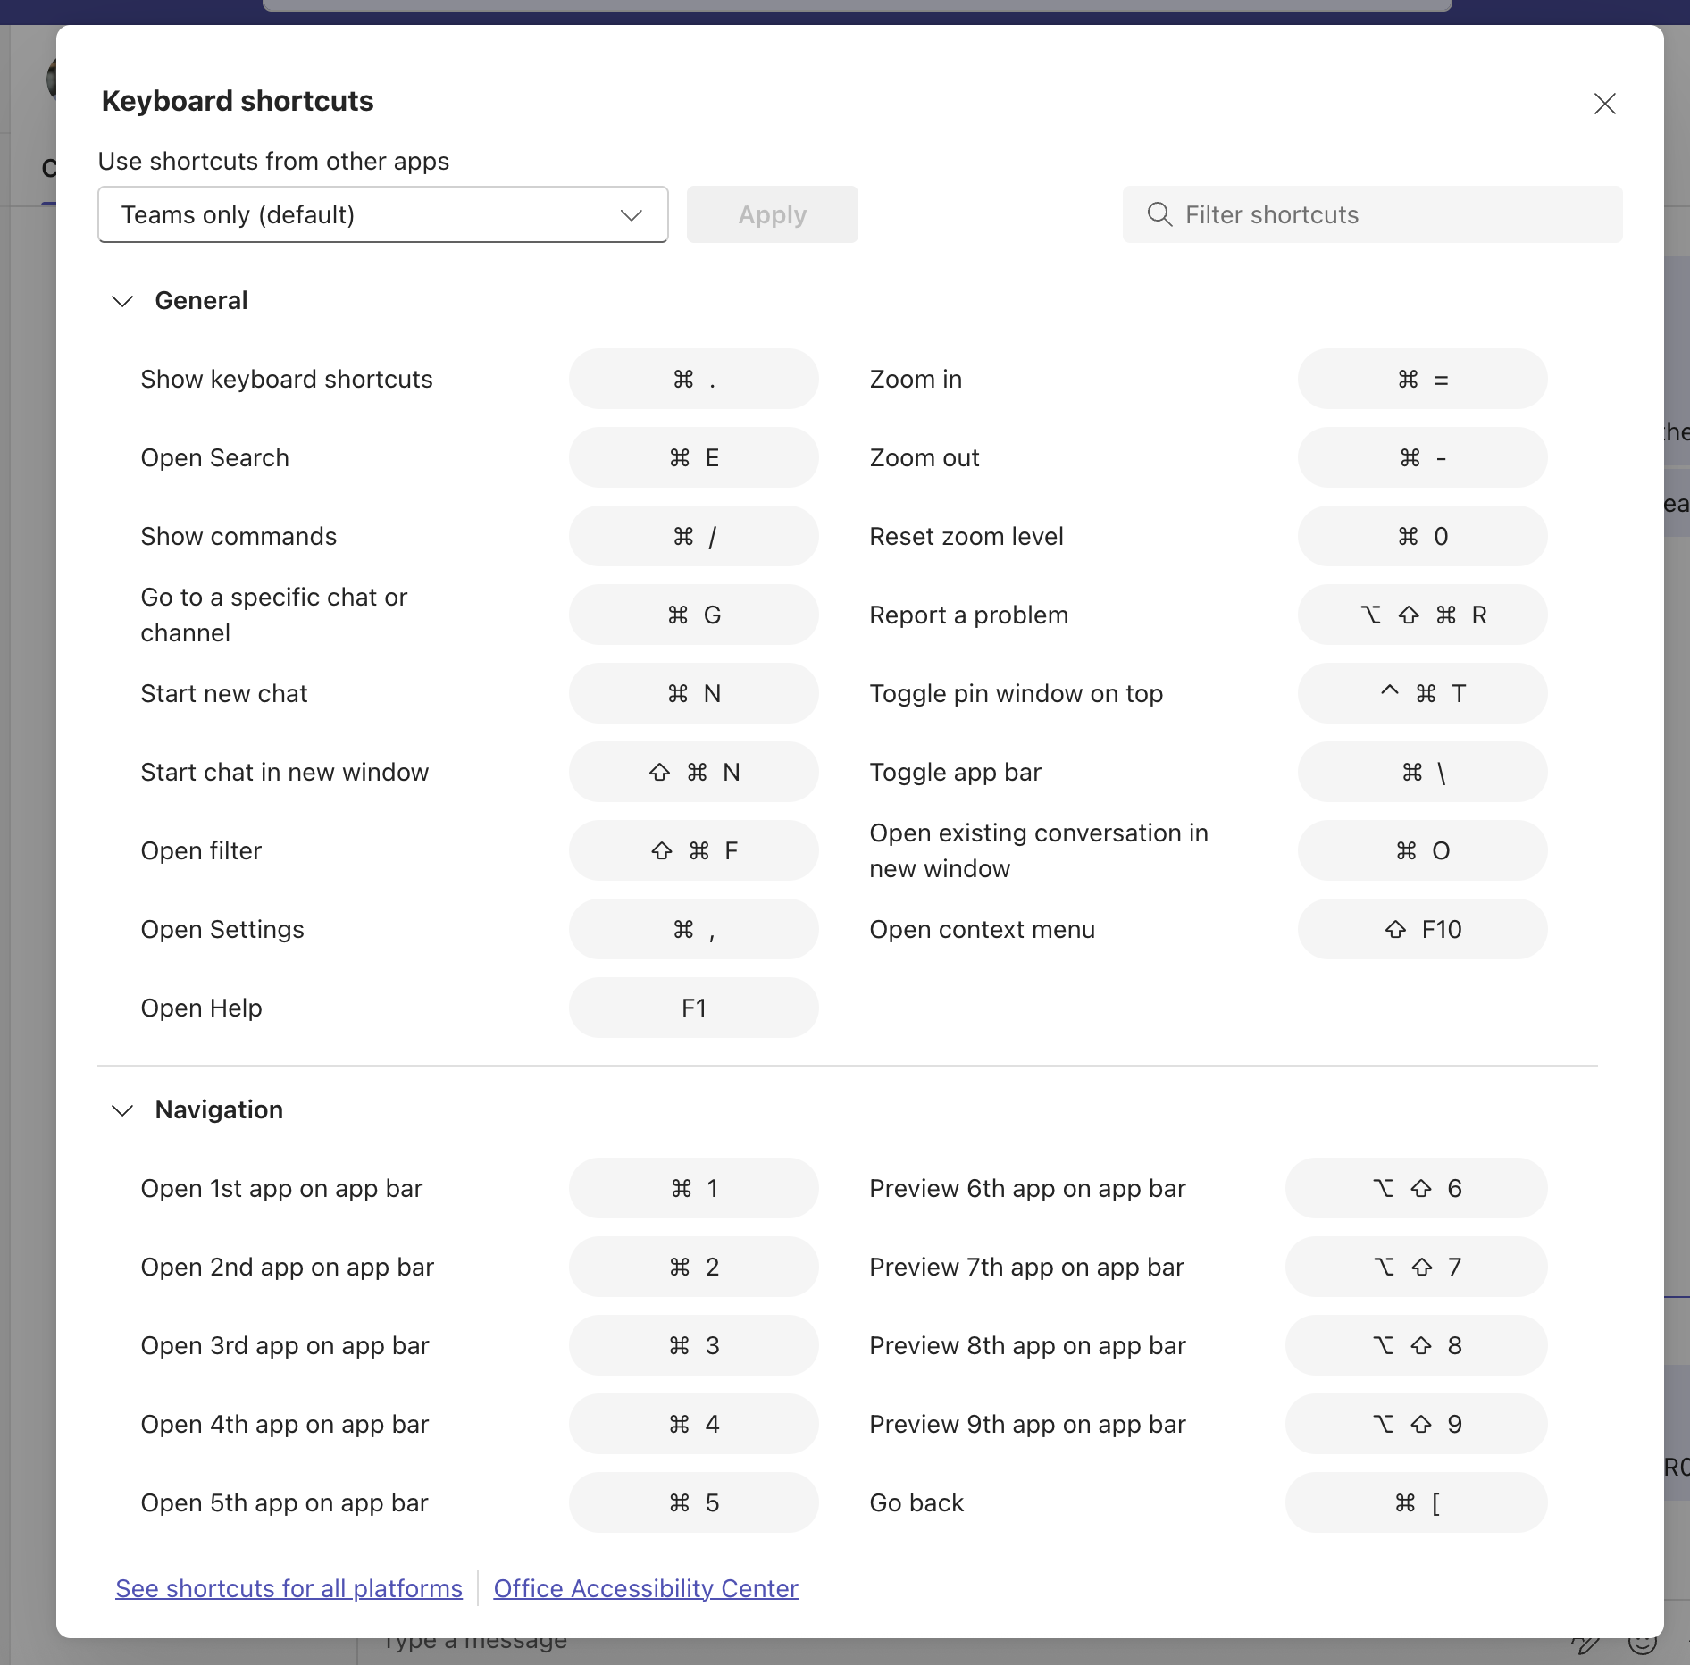Click 'Open existing conversation in new window'
The image size is (1690, 1665).
(x=1039, y=850)
